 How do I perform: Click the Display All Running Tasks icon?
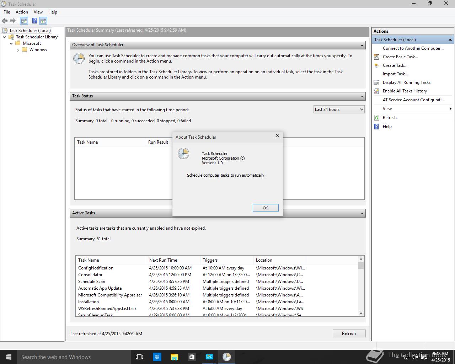pyautogui.click(x=376, y=82)
